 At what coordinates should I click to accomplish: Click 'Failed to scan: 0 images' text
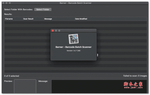(135, 76)
